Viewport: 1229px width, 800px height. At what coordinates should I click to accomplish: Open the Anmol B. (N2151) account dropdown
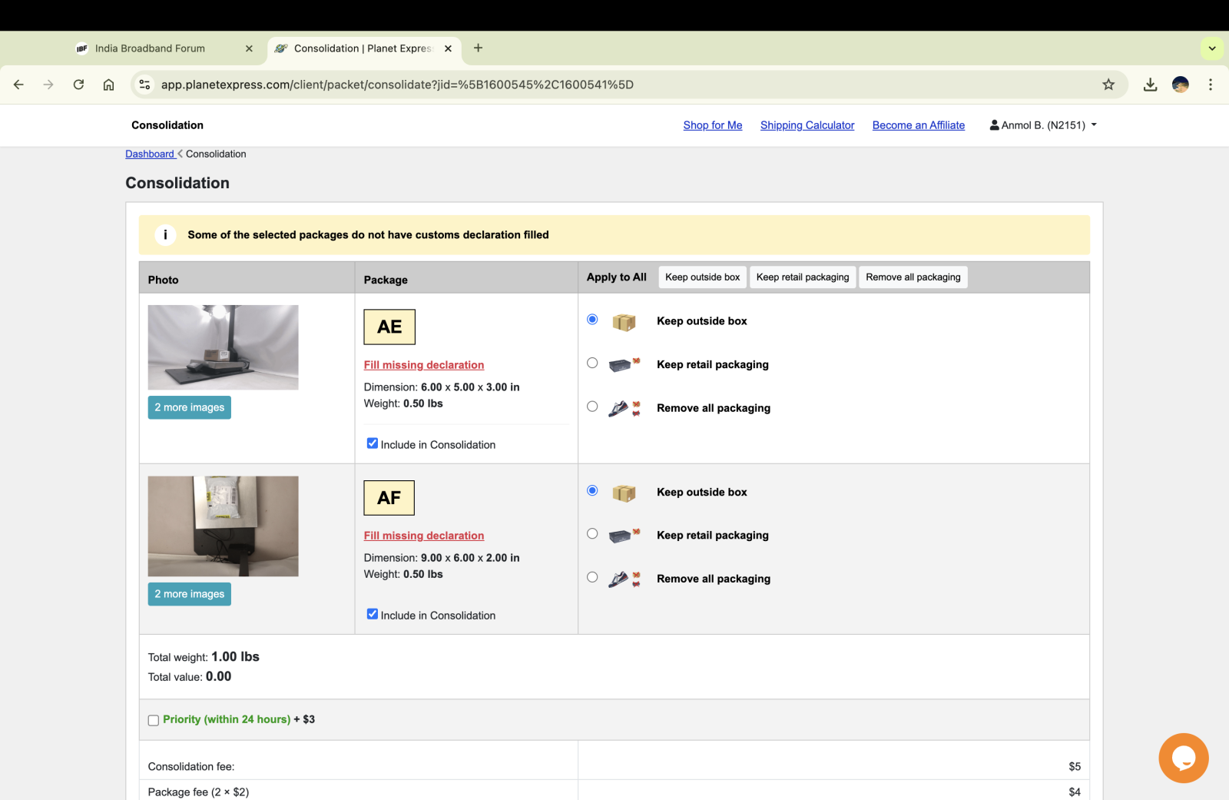pyautogui.click(x=1043, y=125)
